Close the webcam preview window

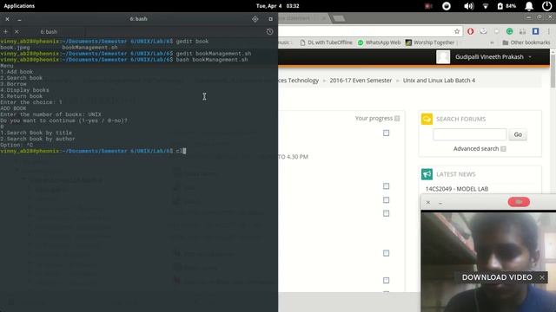coord(428,202)
